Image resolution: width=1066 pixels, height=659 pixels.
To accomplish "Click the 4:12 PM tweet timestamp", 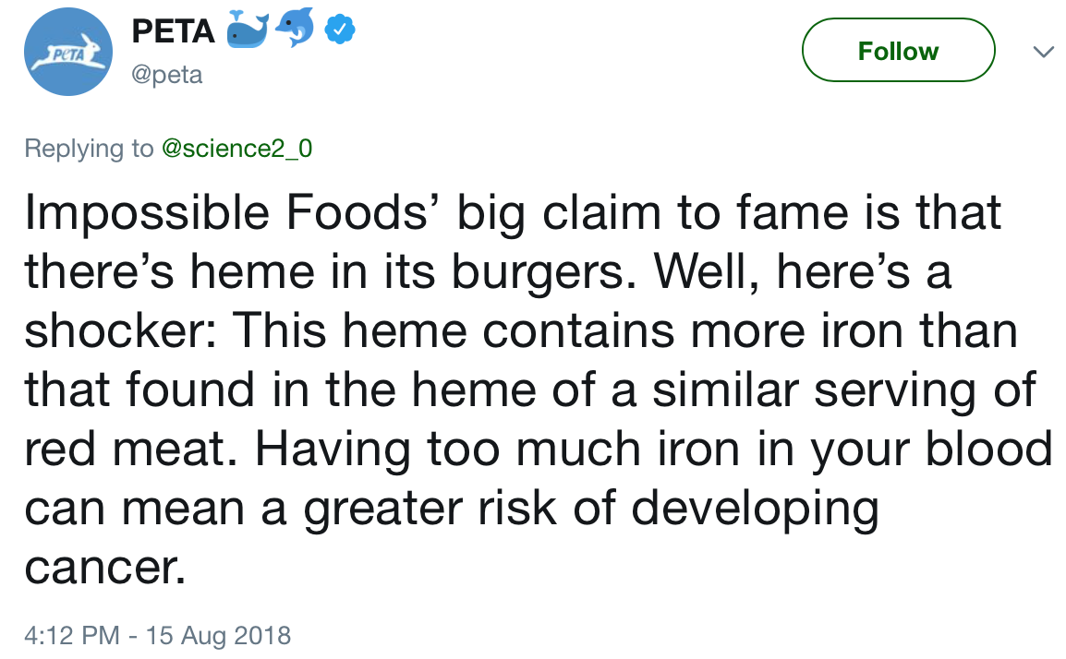I will [70, 636].
